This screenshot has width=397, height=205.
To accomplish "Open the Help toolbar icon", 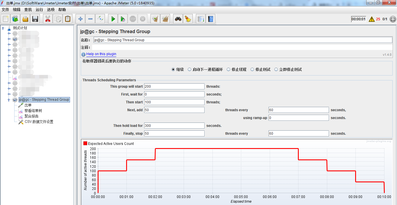I will [x=210, y=19].
